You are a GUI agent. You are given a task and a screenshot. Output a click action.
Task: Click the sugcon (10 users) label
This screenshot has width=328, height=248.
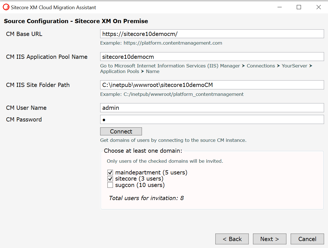coord(140,185)
